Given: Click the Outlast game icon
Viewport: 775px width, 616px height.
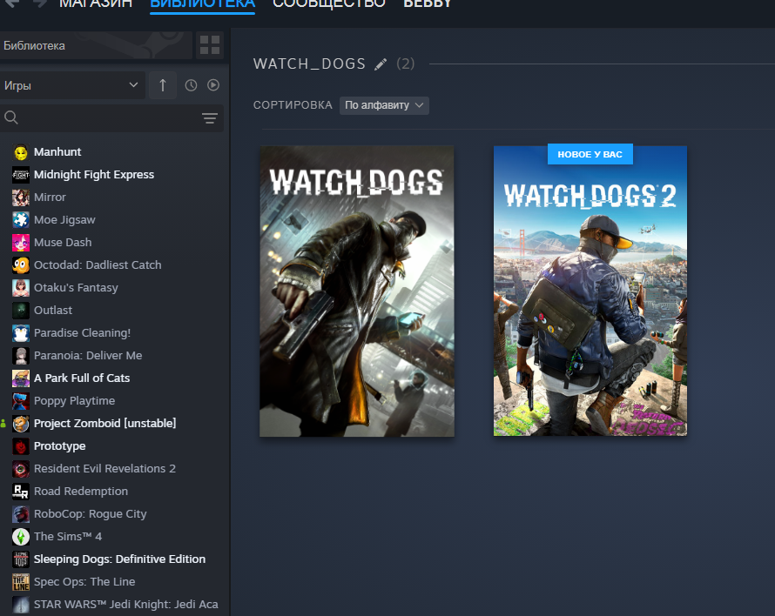Looking at the screenshot, I should (x=21, y=311).
